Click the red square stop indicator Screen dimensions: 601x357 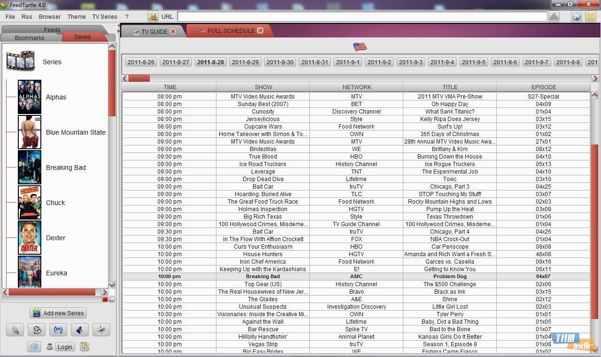pos(105,299)
